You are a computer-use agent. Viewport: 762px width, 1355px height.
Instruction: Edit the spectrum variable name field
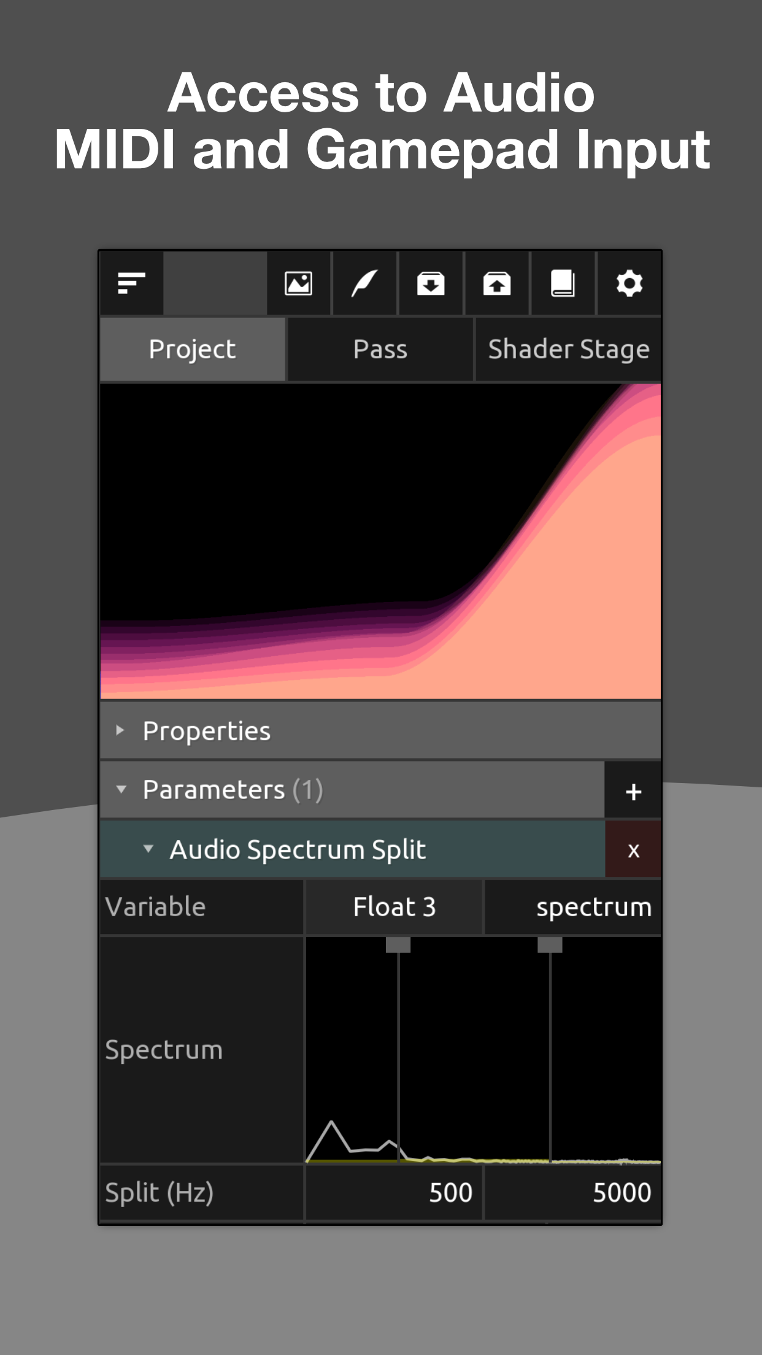tap(573, 907)
